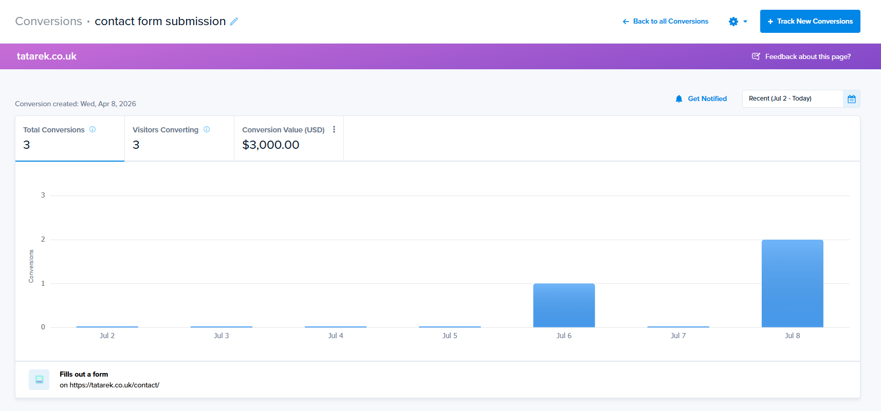Click the 'Conversion created: Wed, Apr 8, 2026' text
This screenshot has width=881, height=411.
click(76, 104)
